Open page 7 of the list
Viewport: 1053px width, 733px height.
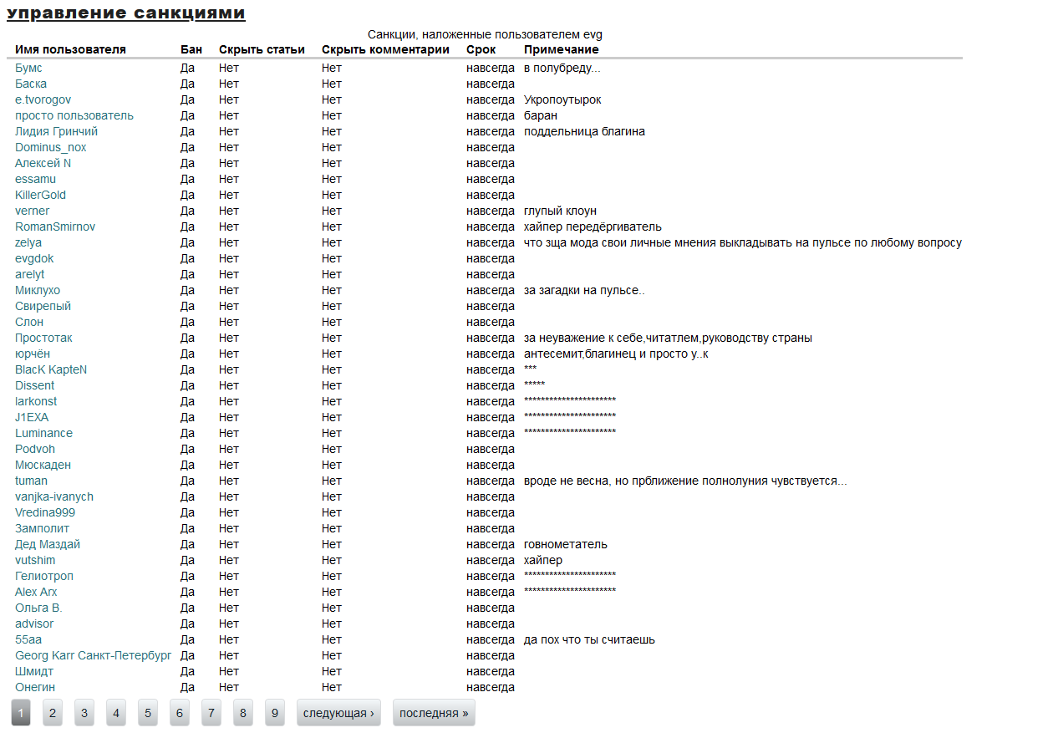coord(211,713)
